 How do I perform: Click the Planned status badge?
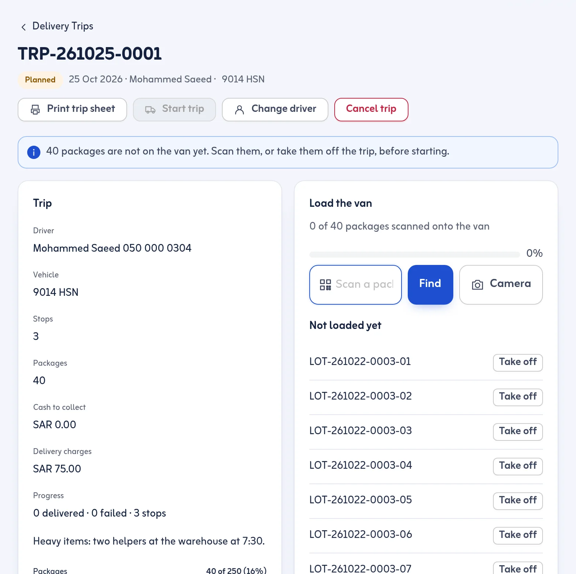40,80
